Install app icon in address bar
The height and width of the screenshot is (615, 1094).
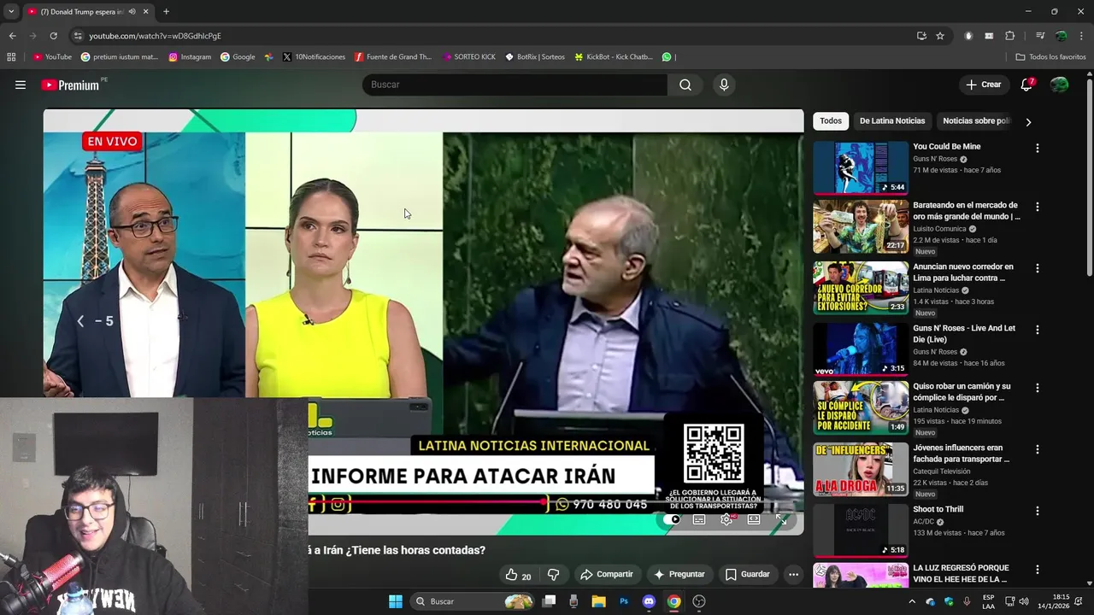[921, 36]
